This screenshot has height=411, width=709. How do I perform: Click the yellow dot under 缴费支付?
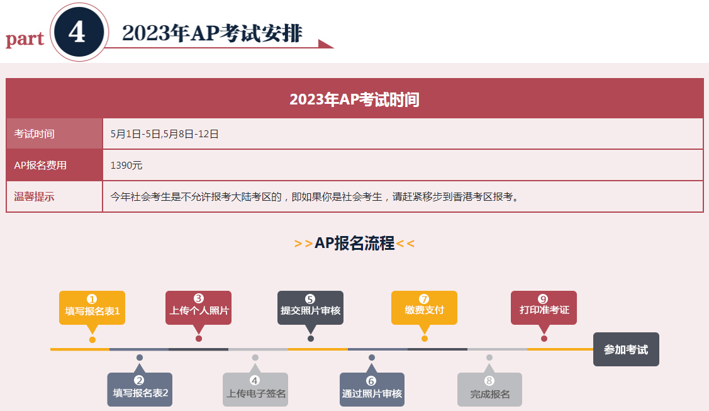coord(424,339)
